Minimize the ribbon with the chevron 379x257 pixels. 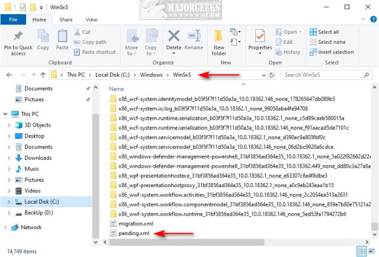363,20
